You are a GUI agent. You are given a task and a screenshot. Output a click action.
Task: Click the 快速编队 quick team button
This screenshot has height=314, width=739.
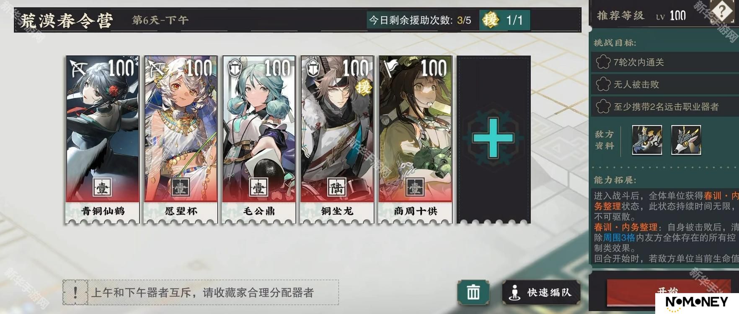[x=541, y=292]
